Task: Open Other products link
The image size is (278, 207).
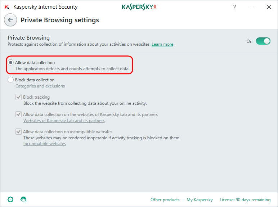Action: (165, 200)
